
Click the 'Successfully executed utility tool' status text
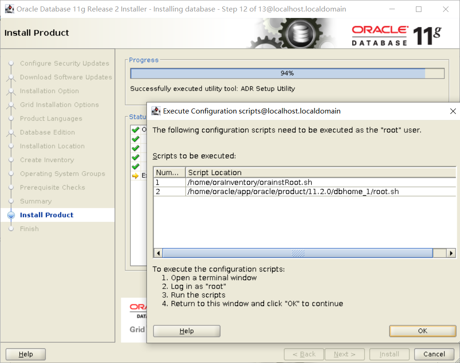point(213,89)
